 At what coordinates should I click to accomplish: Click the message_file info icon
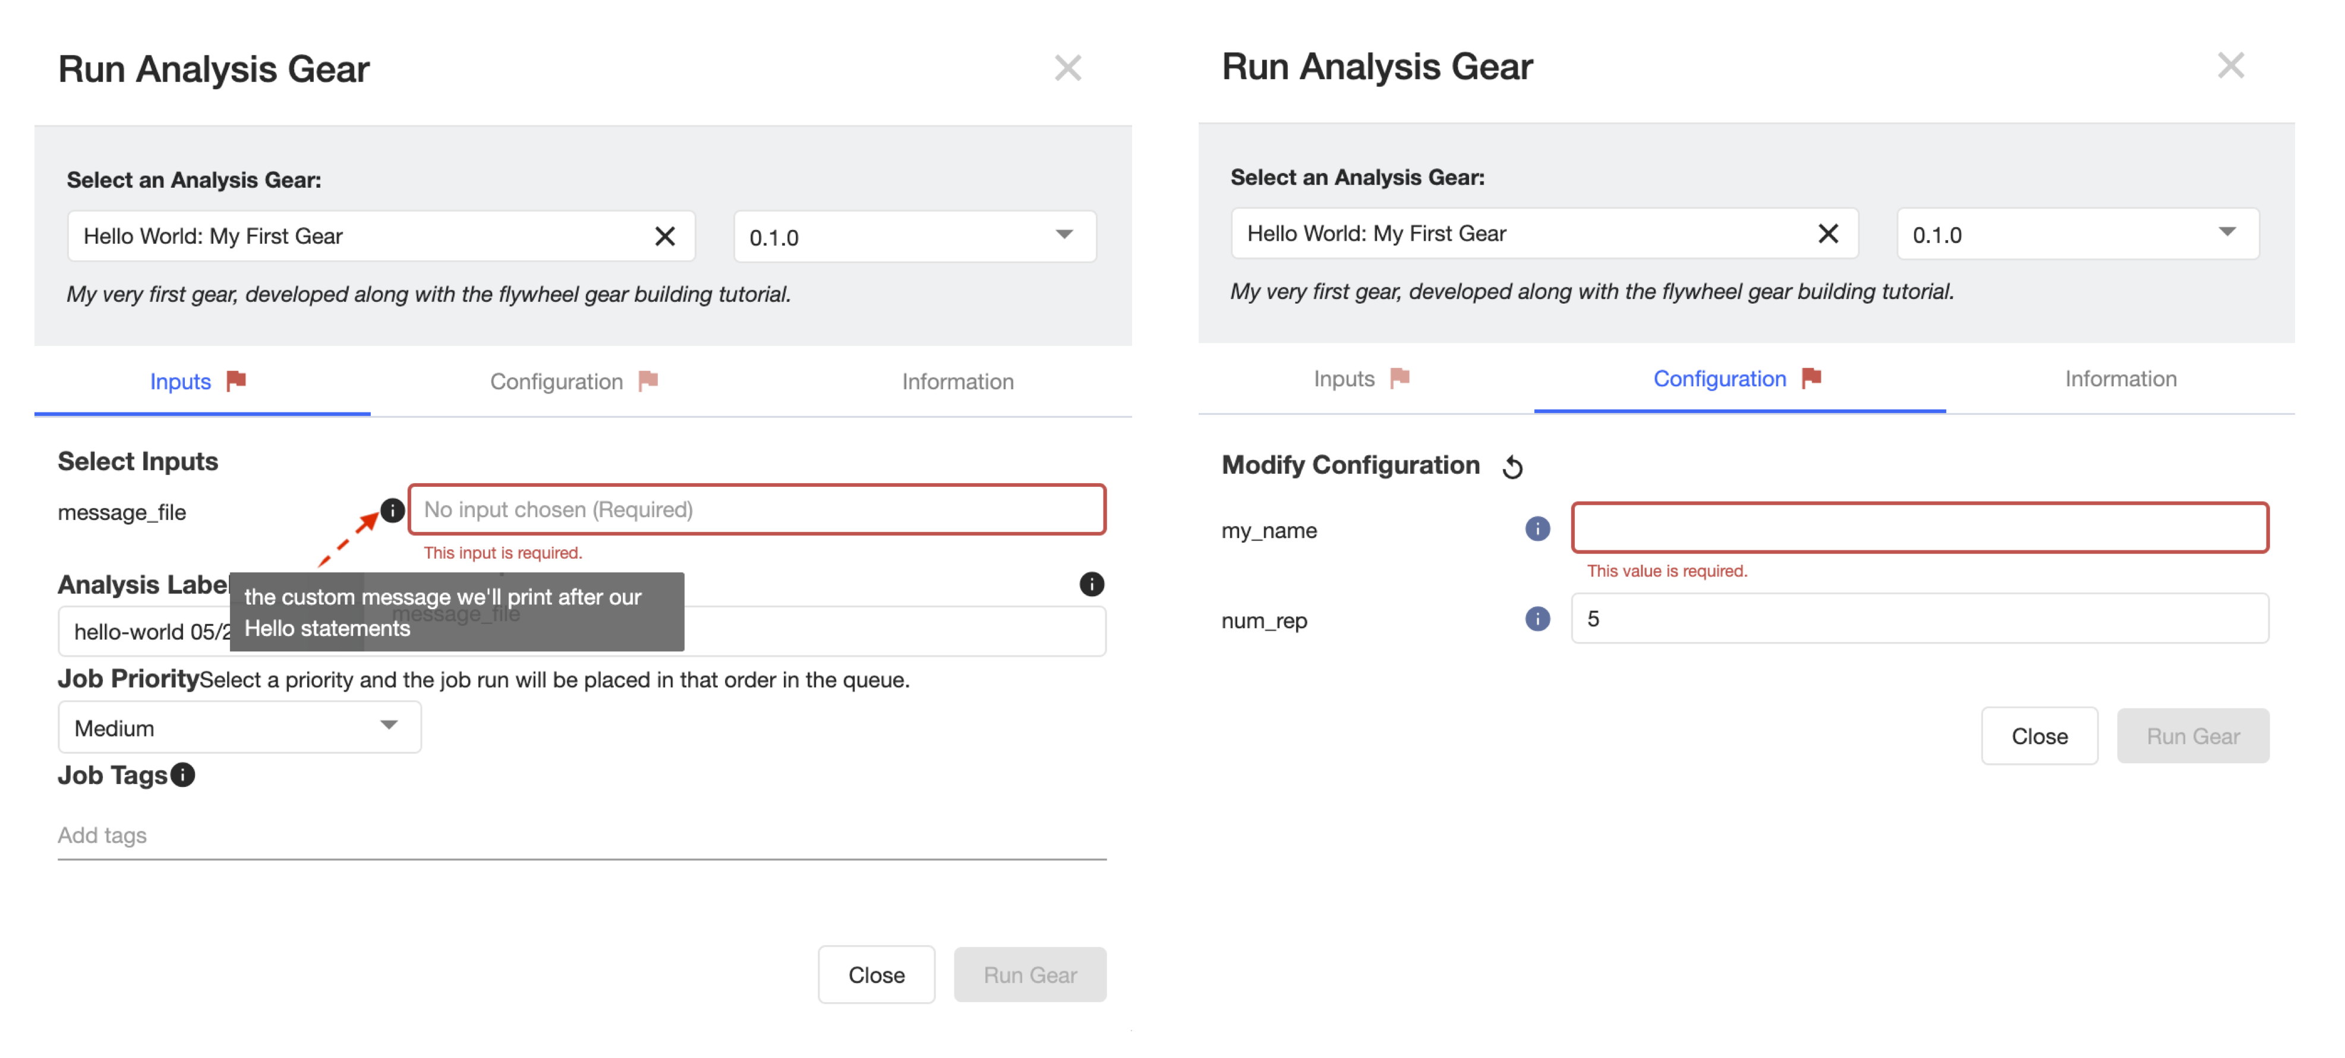tap(392, 511)
